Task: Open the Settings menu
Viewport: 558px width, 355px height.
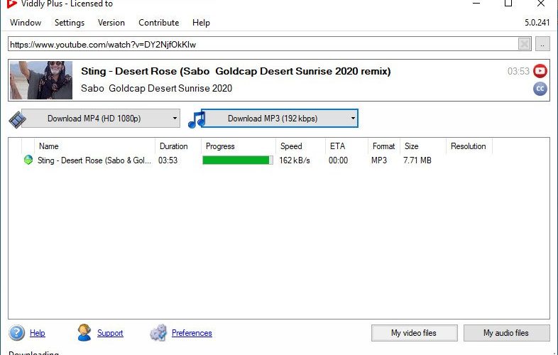Action: (x=70, y=23)
